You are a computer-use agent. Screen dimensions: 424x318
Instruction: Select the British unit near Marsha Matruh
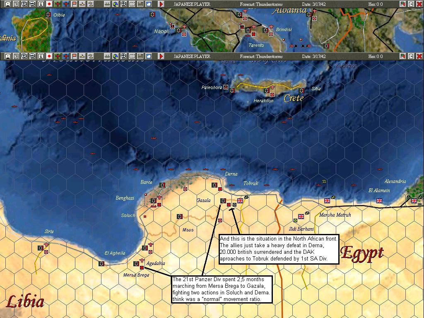[x=327, y=201]
